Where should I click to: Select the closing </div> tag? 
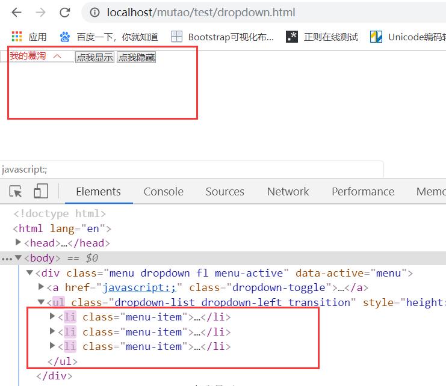coord(54,376)
